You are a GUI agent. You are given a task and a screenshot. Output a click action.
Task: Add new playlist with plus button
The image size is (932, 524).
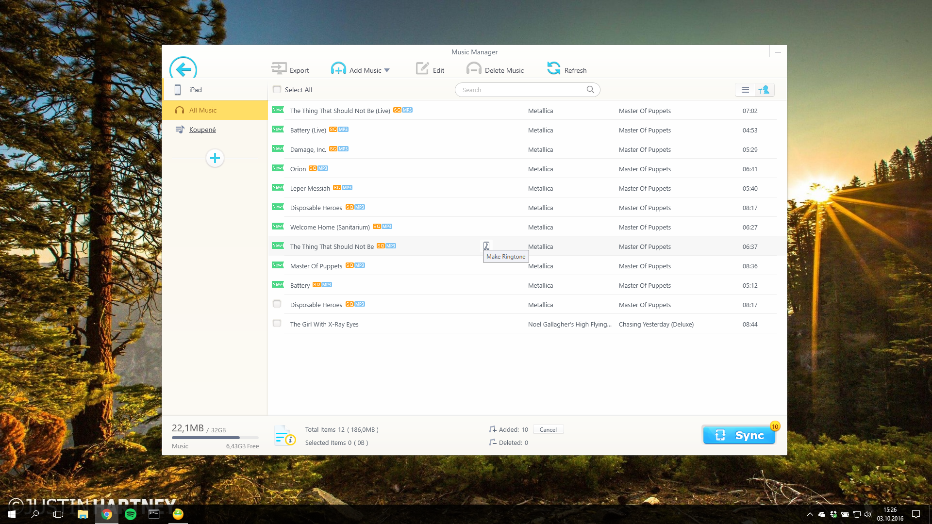click(215, 158)
